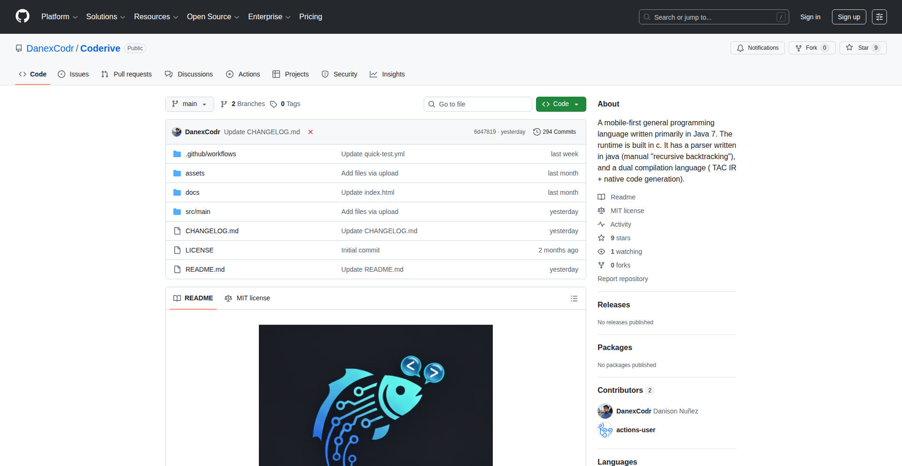The width and height of the screenshot is (902, 466).
Task: Click the Sign in link
Action: coord(810,17)
